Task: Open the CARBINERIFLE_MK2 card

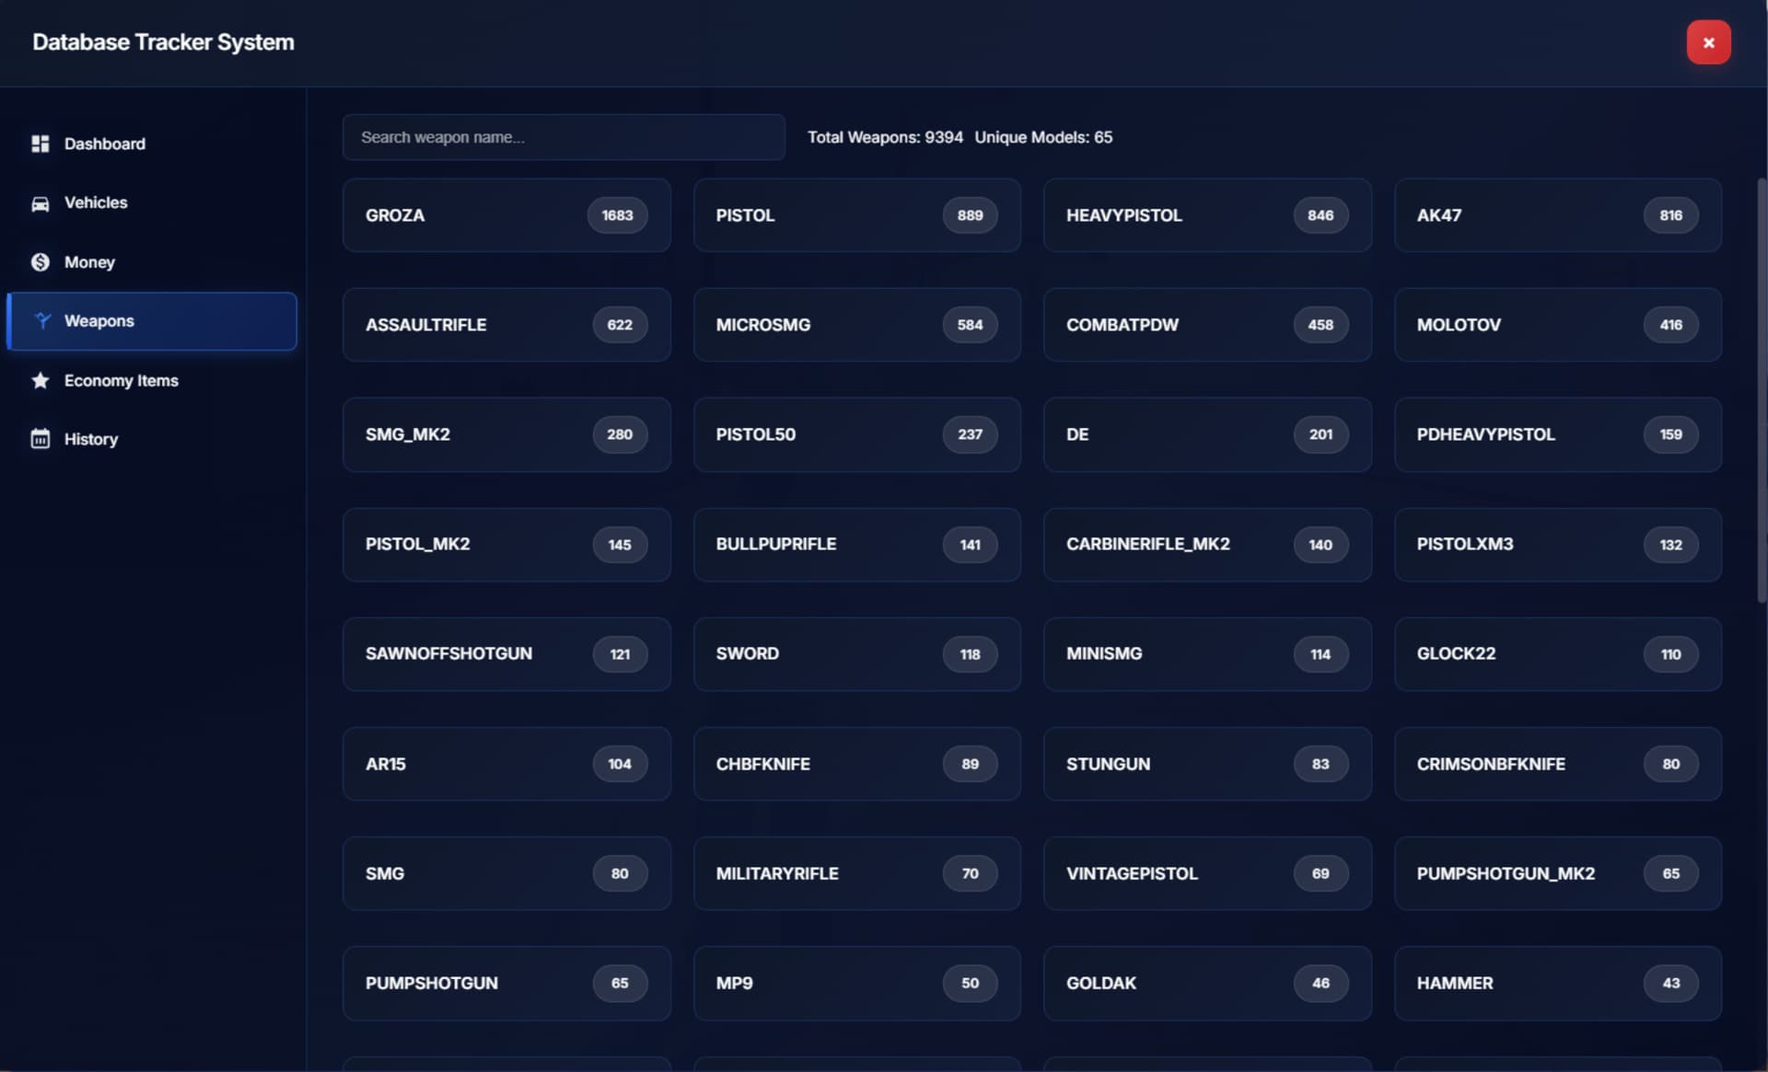Action: tap(1207, 545)
